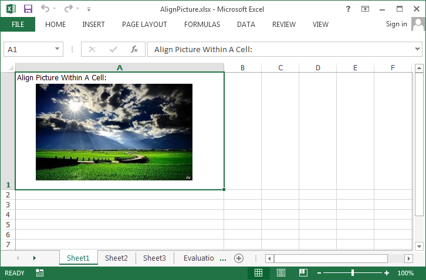
Task: Open the PAGE LAYOUT ribbon tab
Action: click(x=144, y=25)
